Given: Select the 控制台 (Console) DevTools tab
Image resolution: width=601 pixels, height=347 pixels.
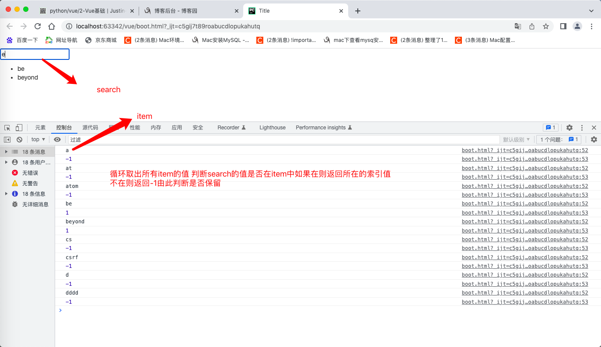Looking at the screenshot, I should coord(64,128).
